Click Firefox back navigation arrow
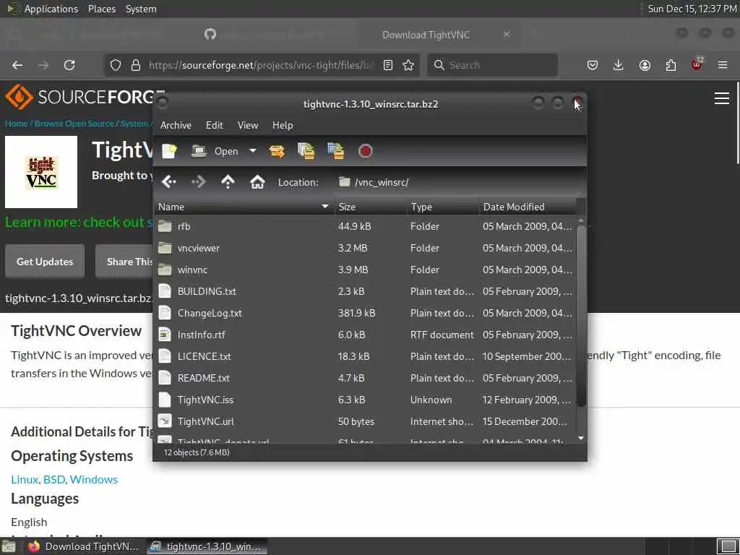740x555 pixels. pyautogui.click(x=17, y=65)
